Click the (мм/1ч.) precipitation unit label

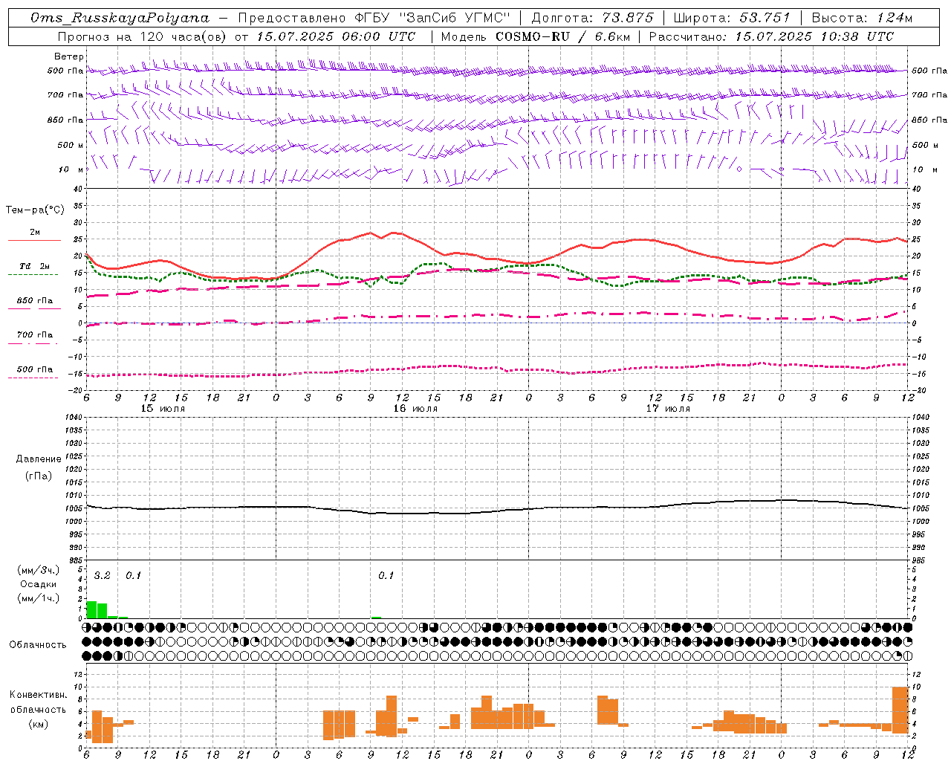pos(39,598)
